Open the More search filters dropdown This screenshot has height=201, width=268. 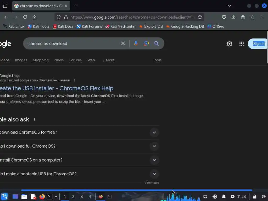(x=108, y=60)
